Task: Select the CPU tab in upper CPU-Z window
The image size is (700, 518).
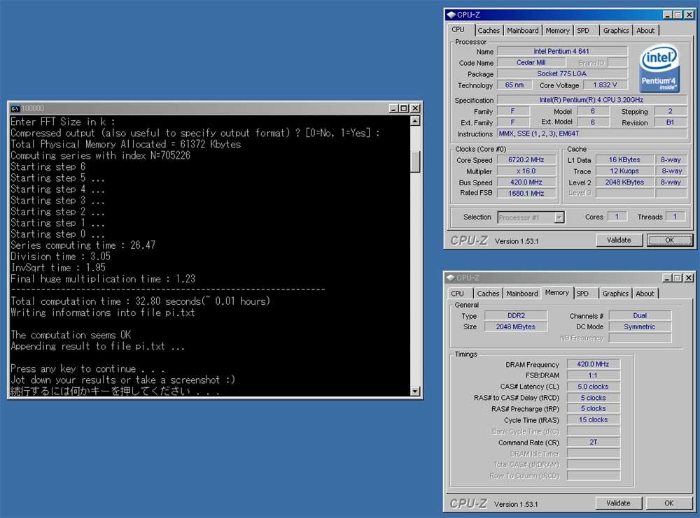Action: [x=458, y=29]
